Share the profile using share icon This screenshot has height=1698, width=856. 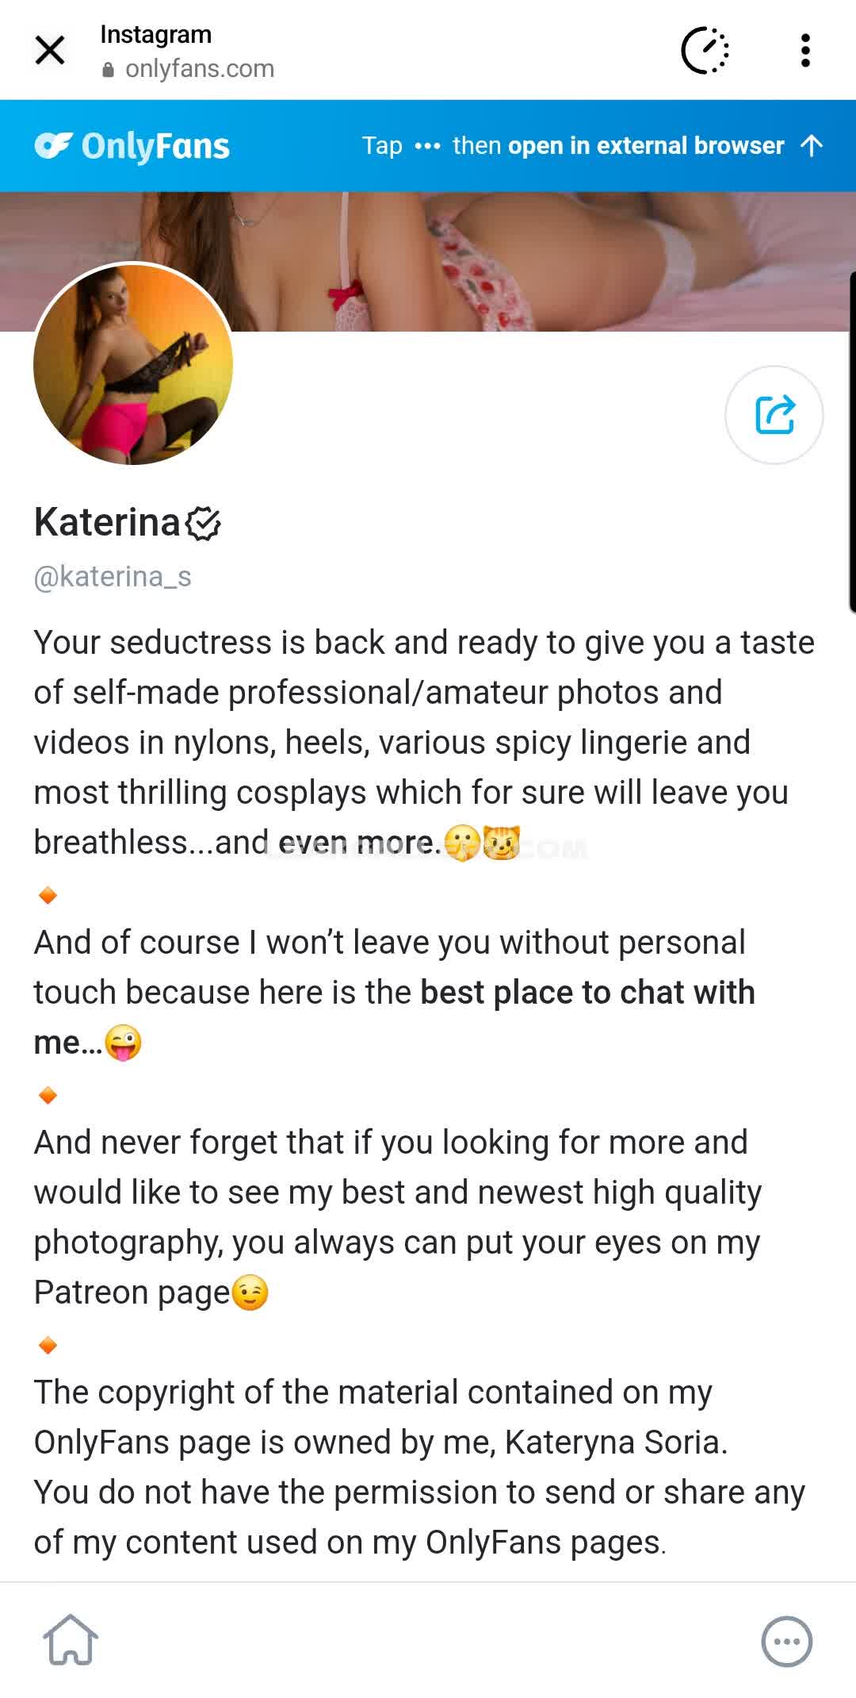coord(774,415)
